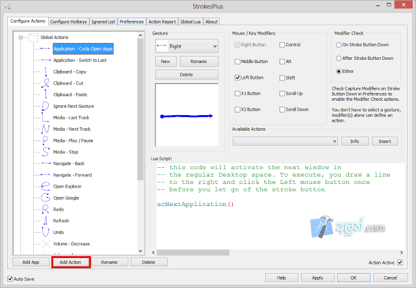Toggle the Action Active checkbox
The image size is (416, 288).
pyautogui.click(x=400, y=262)
